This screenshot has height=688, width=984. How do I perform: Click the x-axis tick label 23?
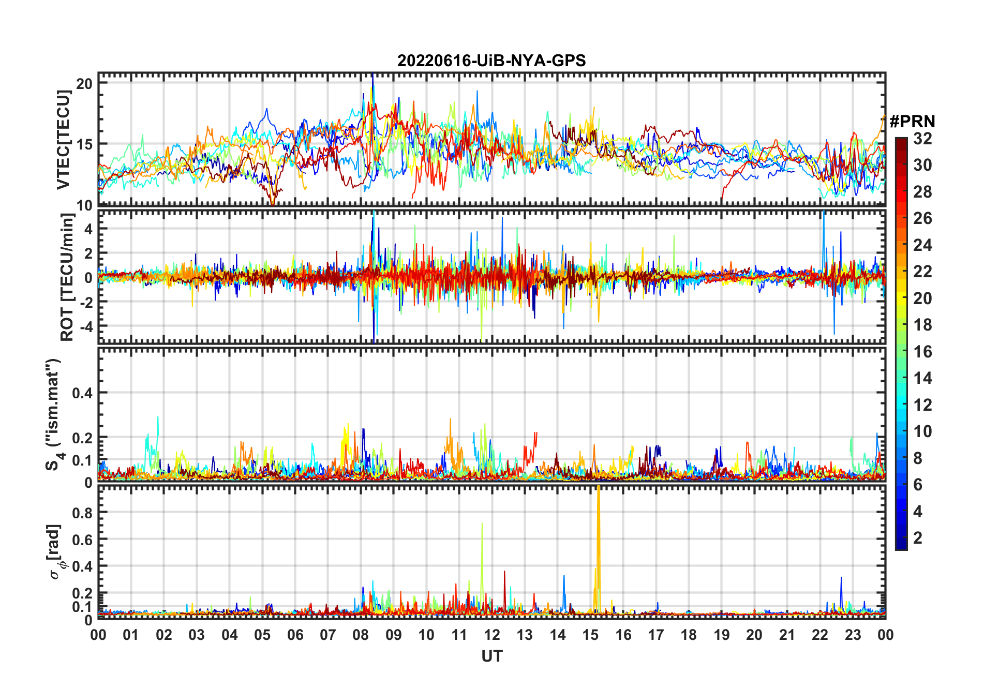pos(853,635)
